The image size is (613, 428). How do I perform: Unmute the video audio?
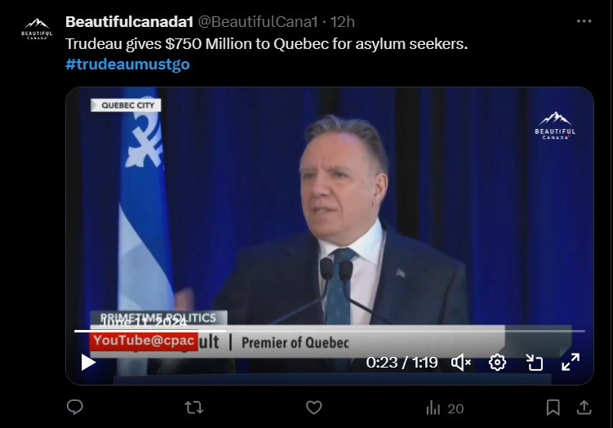pyautogui.click(x=461, y=363)
